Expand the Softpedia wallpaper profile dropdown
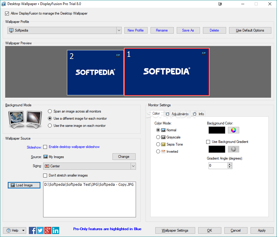Viewport: 277px width, 237px height. 119,30
